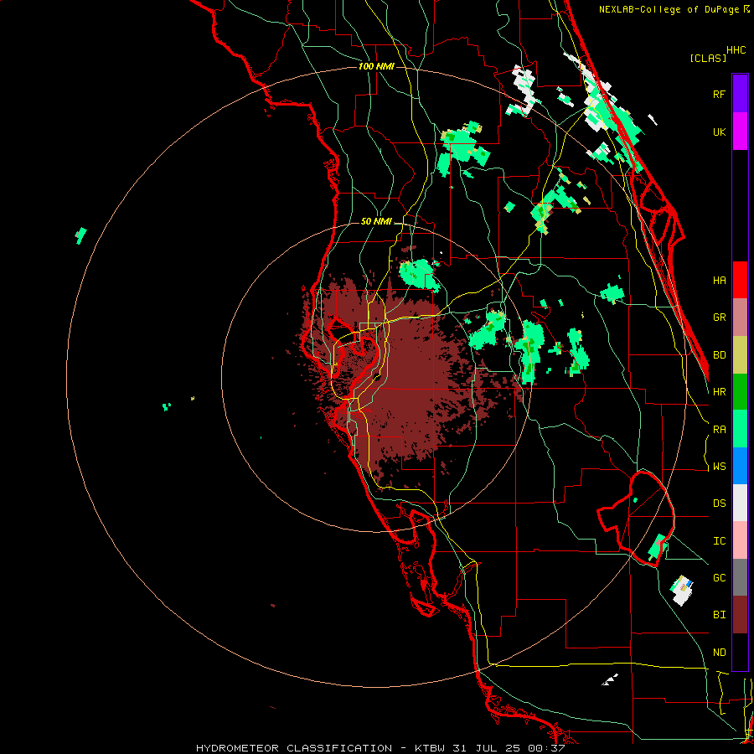
Task: Click the IC pink legend swatch
Action: [x=740, y=540]
